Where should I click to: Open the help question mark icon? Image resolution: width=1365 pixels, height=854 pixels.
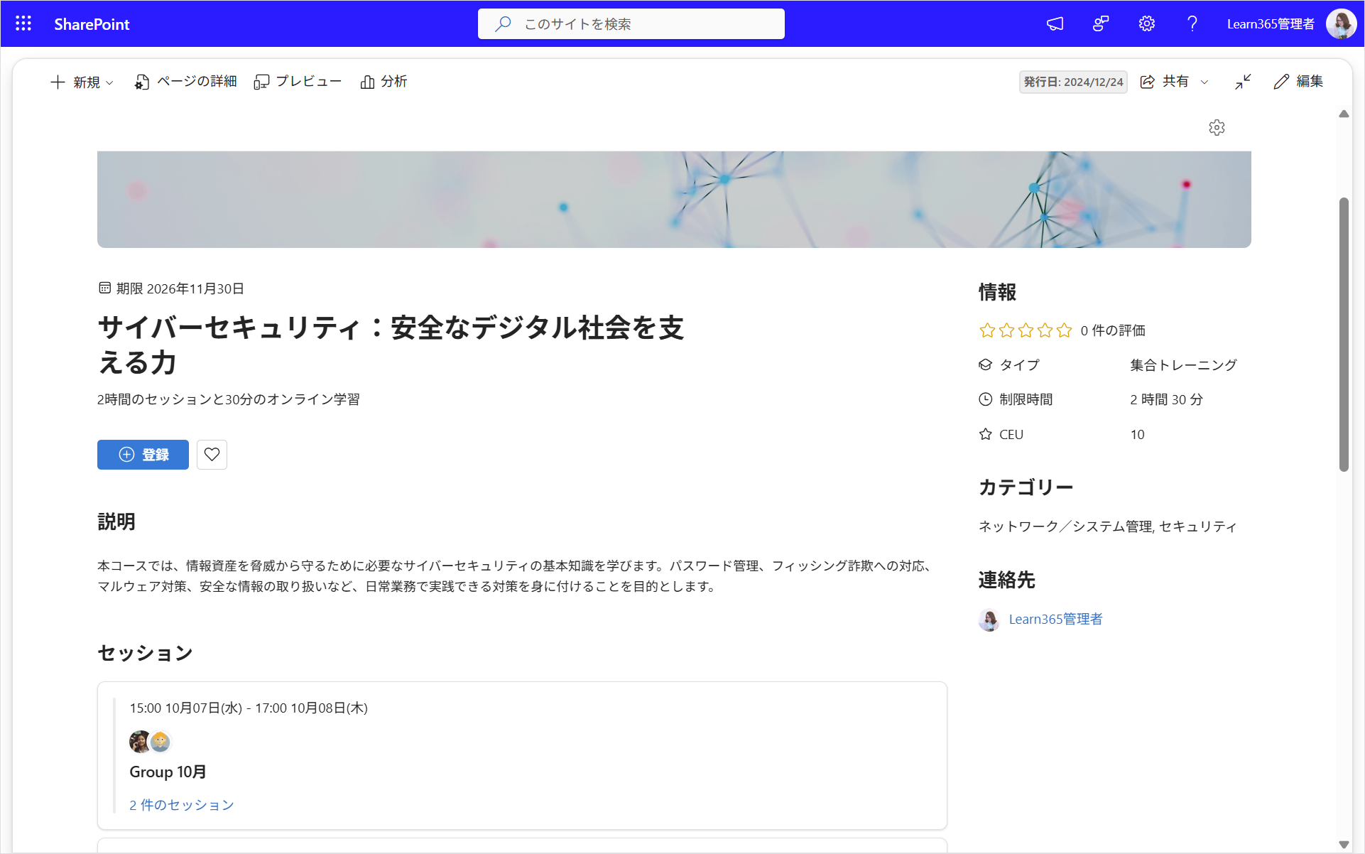point(1192,23)
